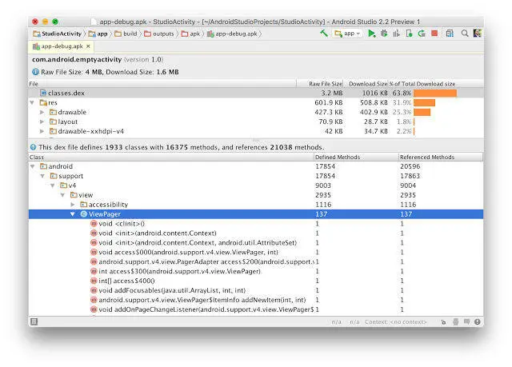Run the app with green play button

click(371, 34)
